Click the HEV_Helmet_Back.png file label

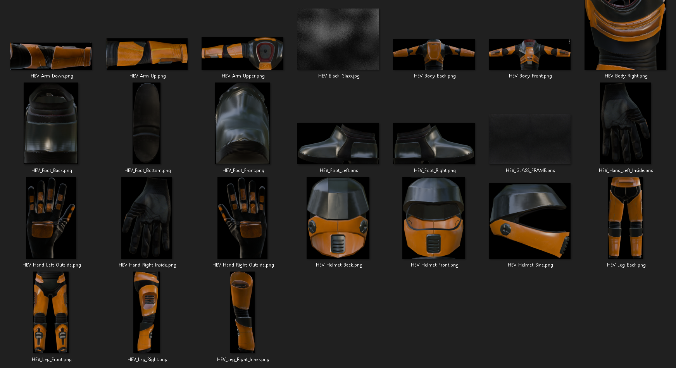(339, 265)
